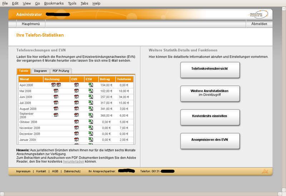
Task: Open the Bookmarks menu
Action: [x=54, y=3]
